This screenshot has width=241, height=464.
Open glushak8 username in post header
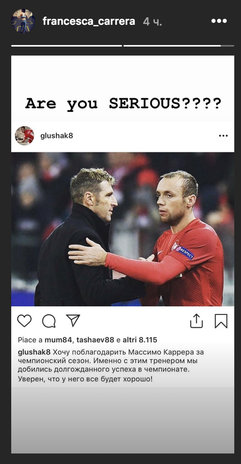57,136
